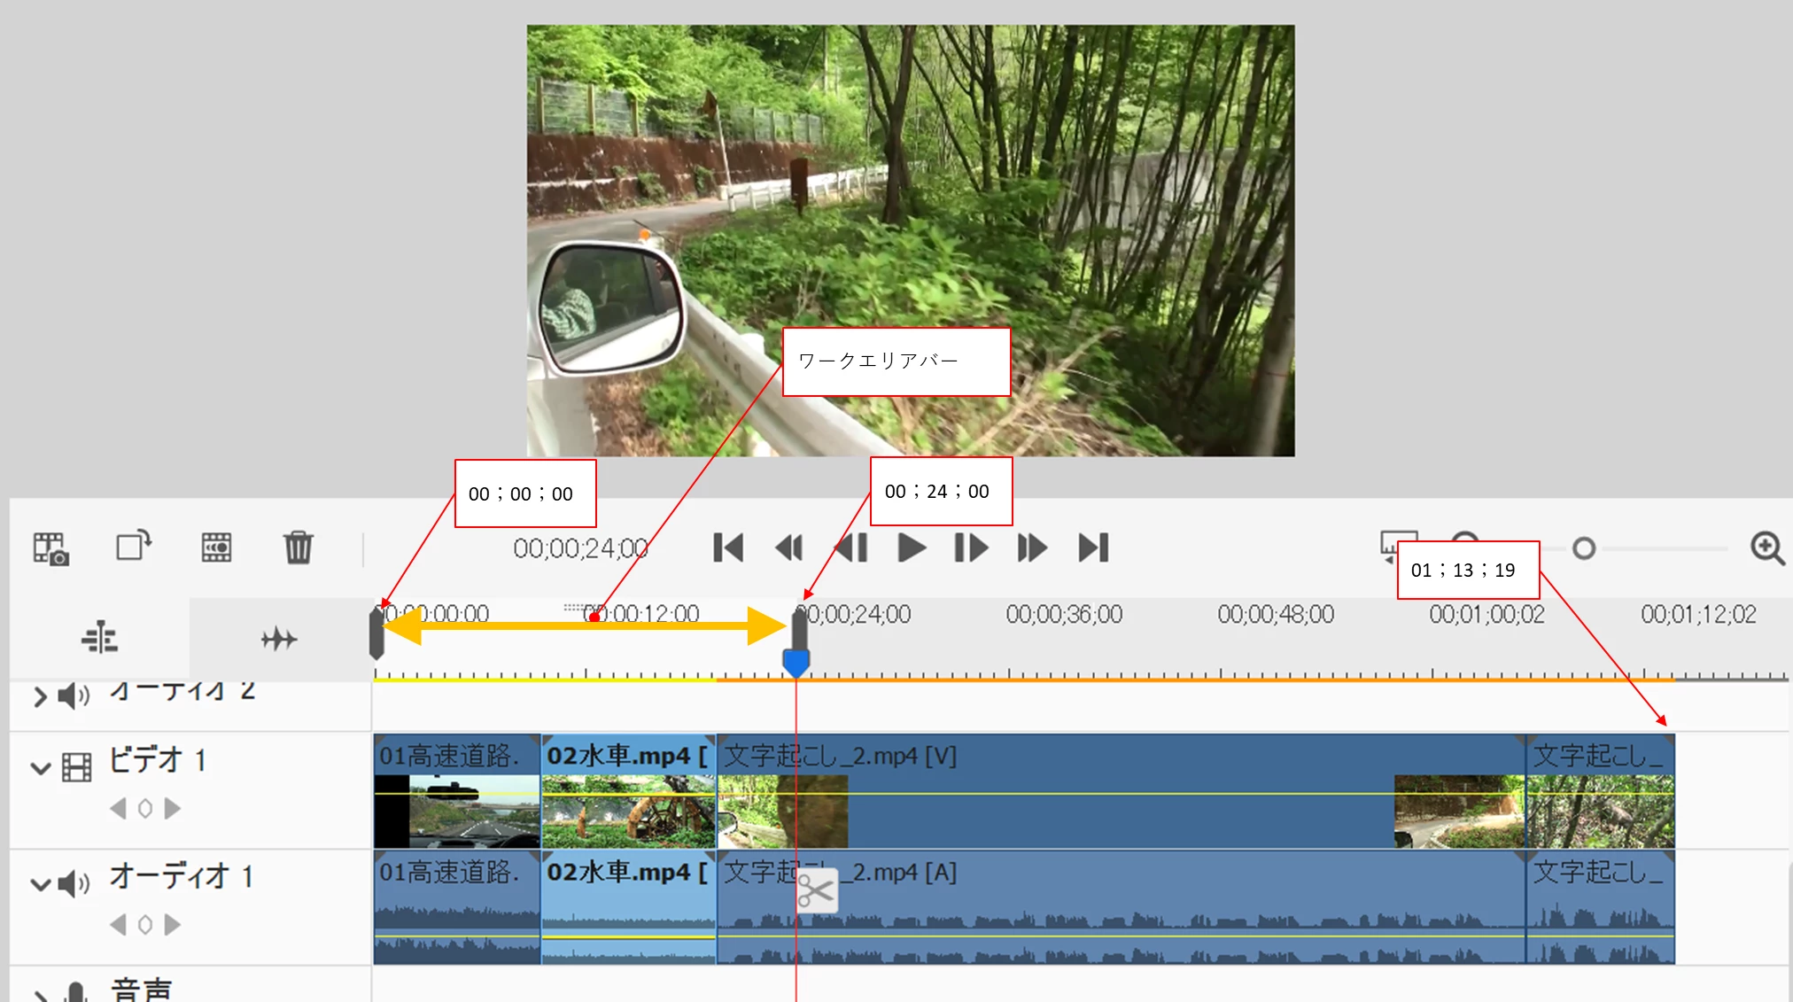Viewport: 1793px width, 1002px height.
Task: Click the rotate clip icon
Action: click(134, 546)
